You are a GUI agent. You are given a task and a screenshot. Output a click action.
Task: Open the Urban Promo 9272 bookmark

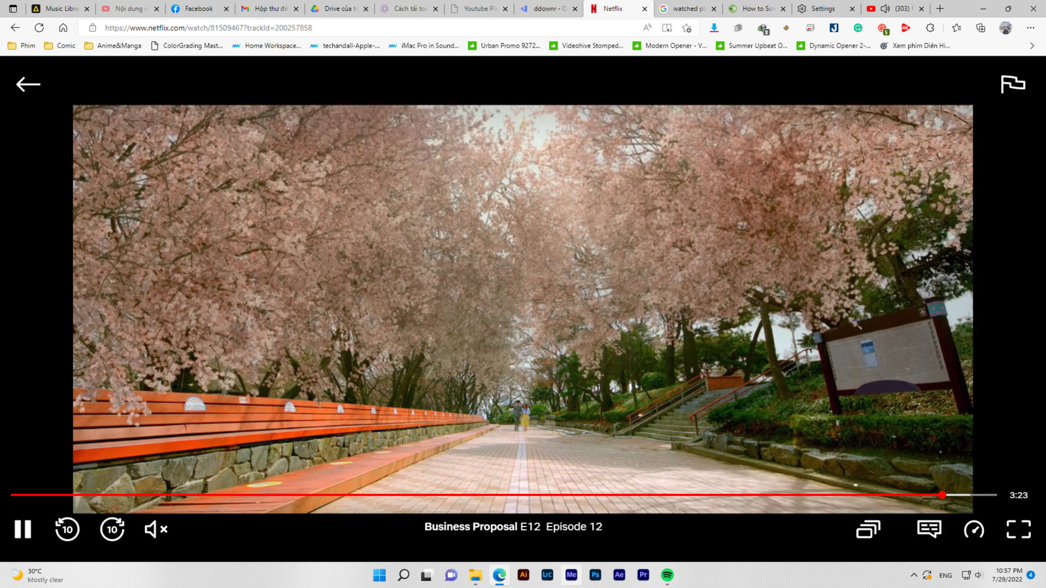pos(504,46)
